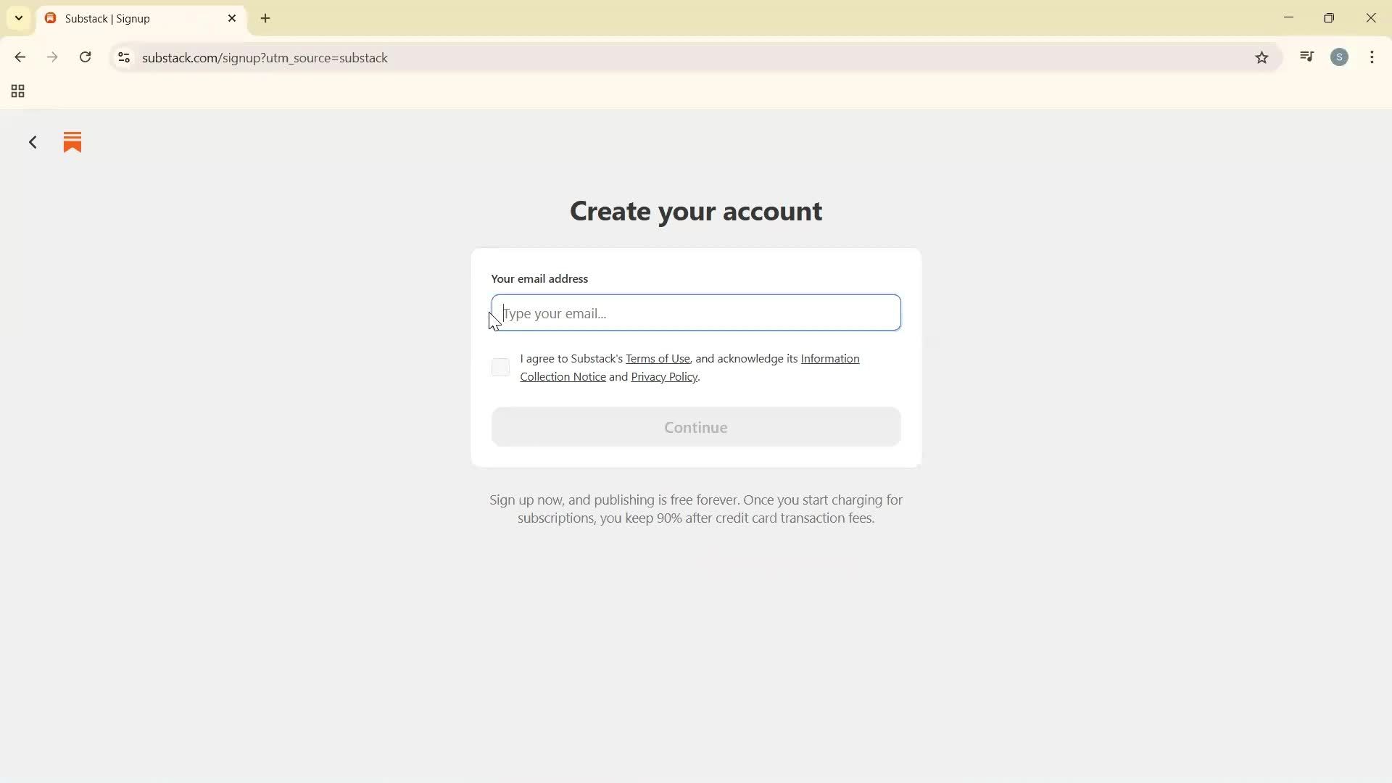
Task: Open a new browser tab
Action: 265,18
